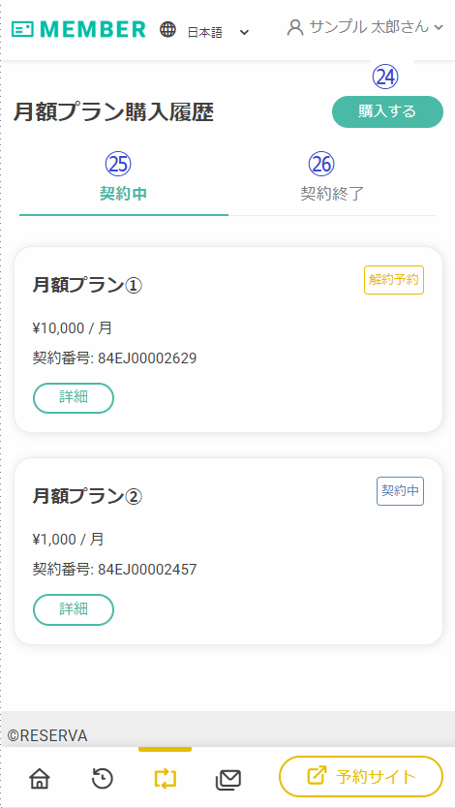The image size is (455, 808).
Task: Click the 契約中 status badge on plan ②
Action: click(x=400, y=491)
